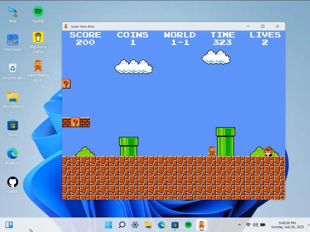Open Settings from the taskbar
Image resolution: width=310 pixels, height=232 pixels.
(x=135, y=225)
